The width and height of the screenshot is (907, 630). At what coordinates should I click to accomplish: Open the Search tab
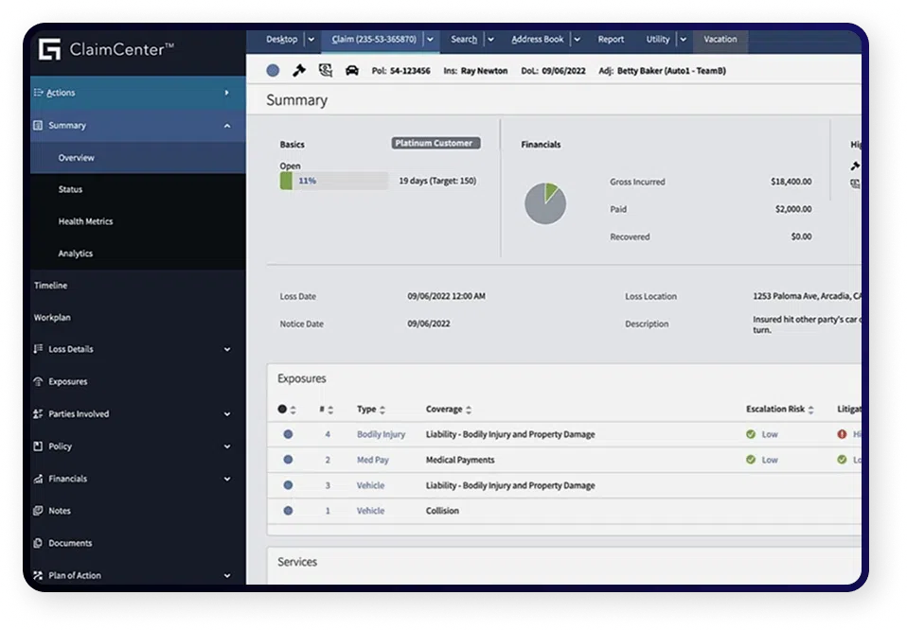(464, 40)
